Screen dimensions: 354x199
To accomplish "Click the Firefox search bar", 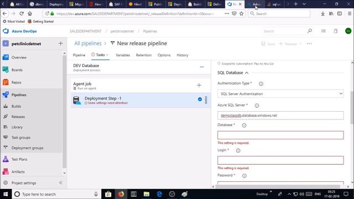I will (x=279, y=13).
